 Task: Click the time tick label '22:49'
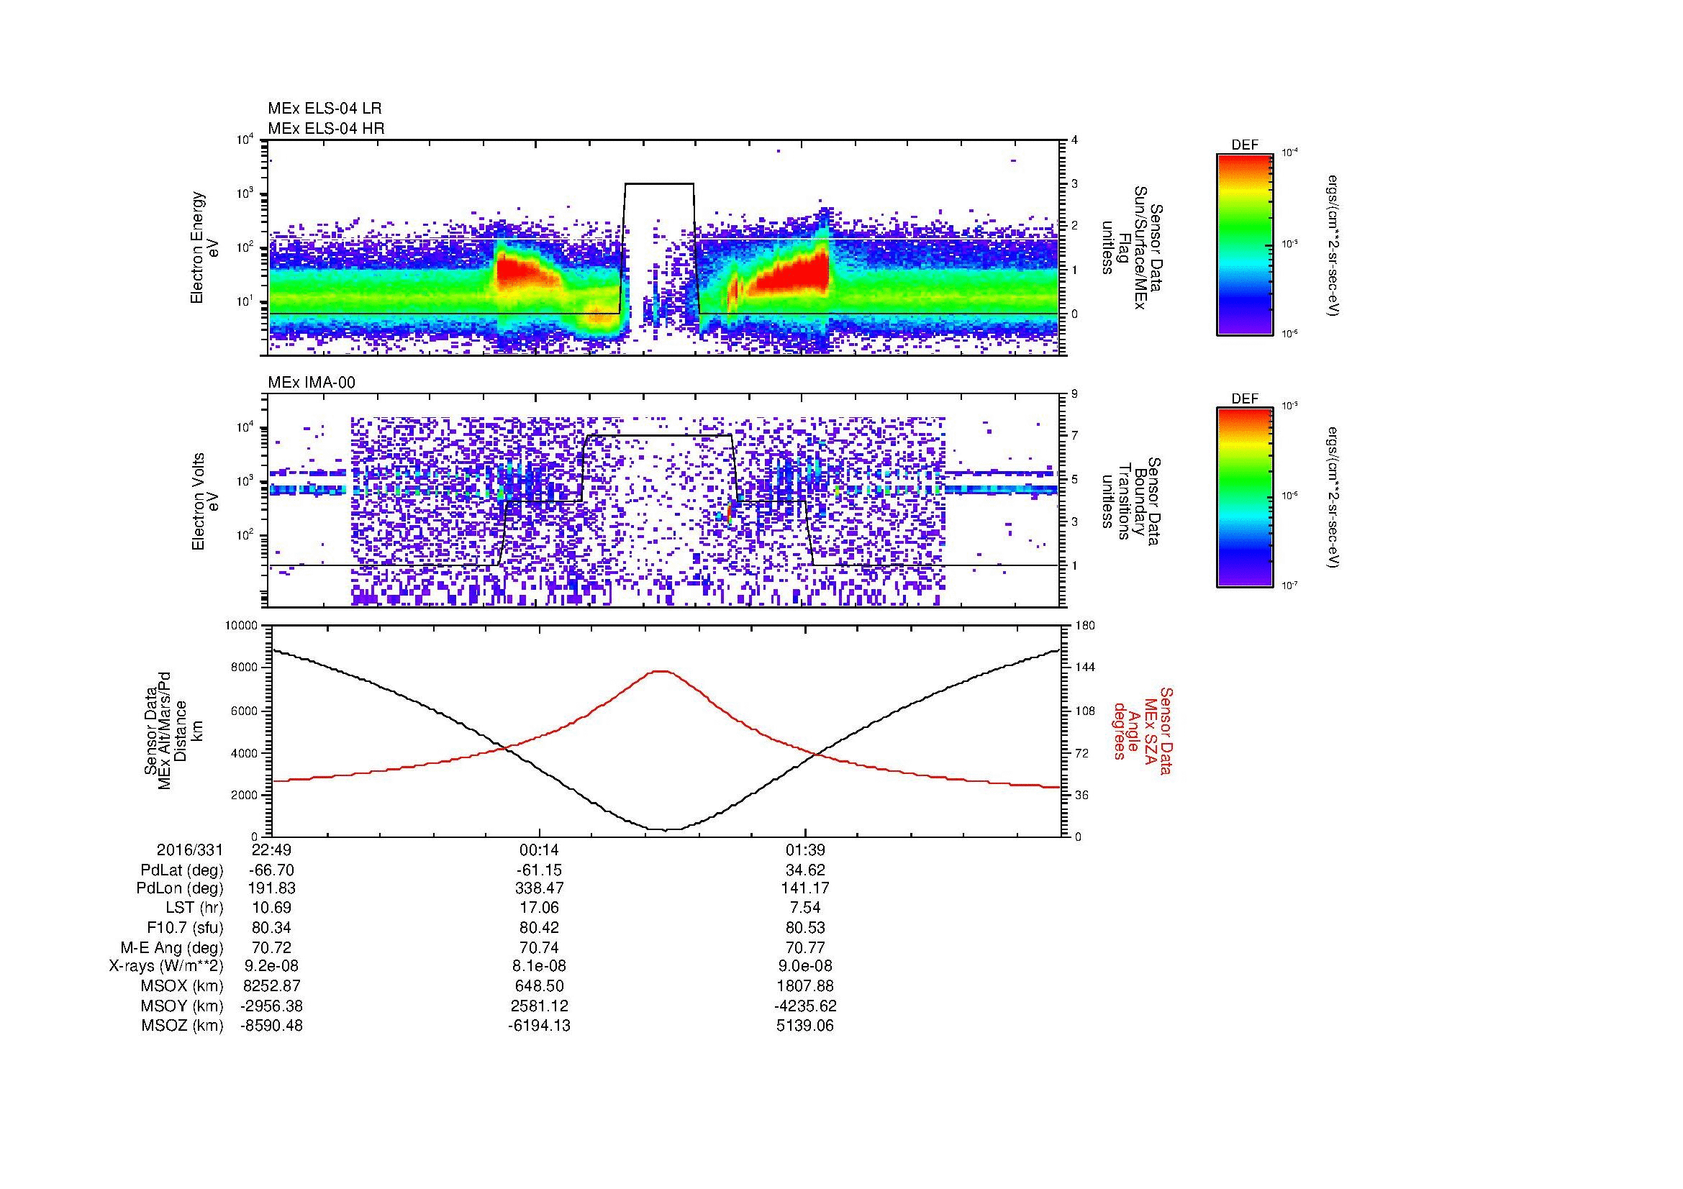click(x=272, y=849)
